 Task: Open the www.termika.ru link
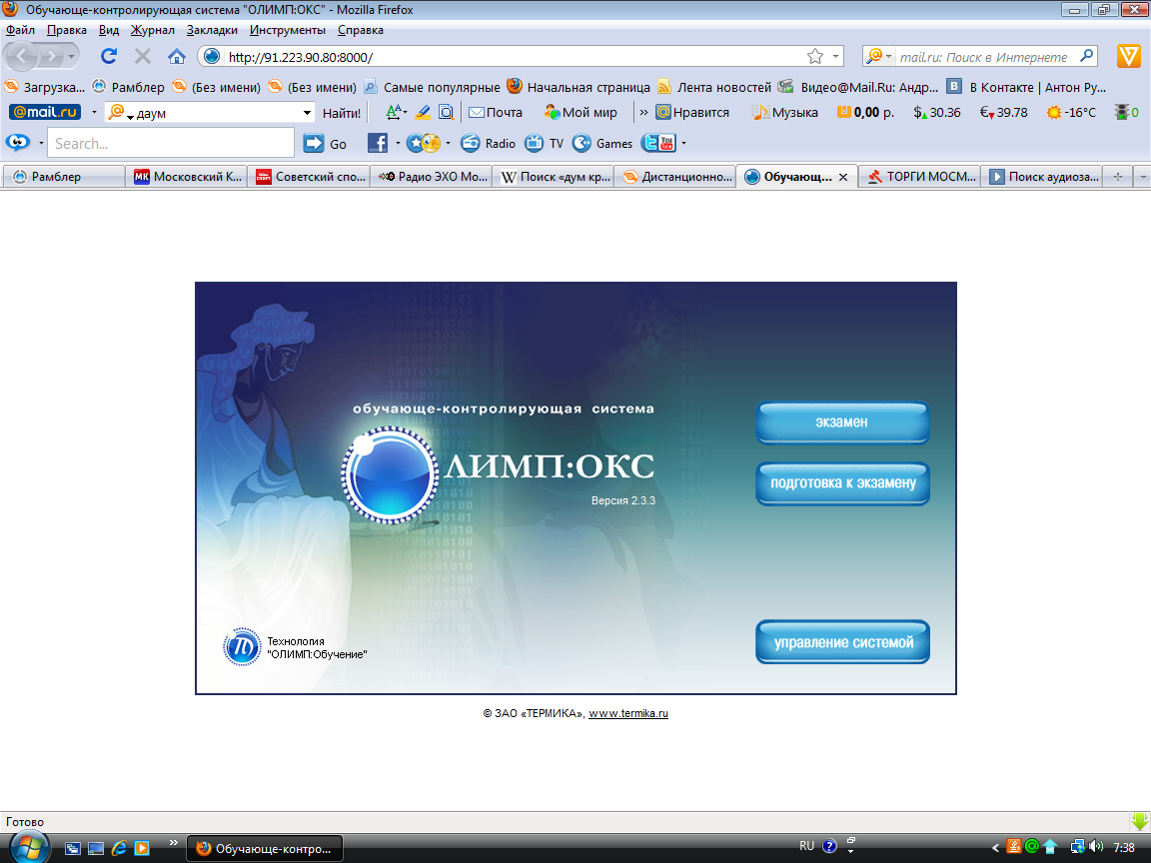[628, 713]
